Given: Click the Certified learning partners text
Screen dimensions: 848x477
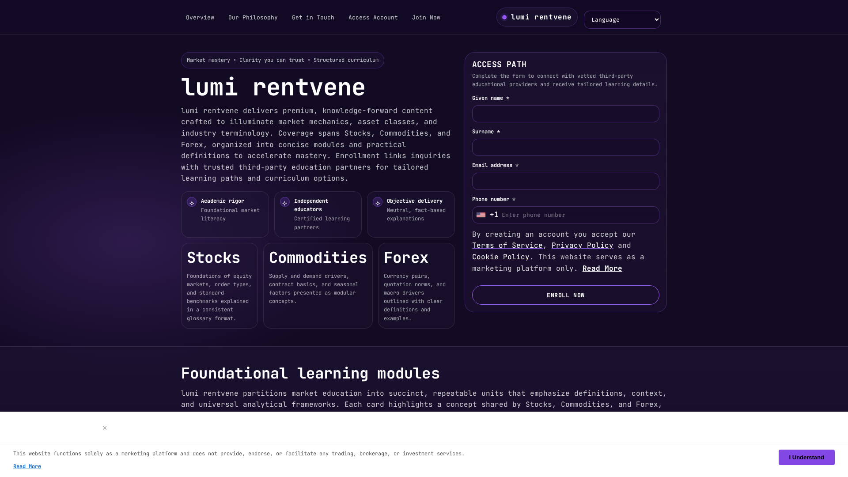Looking at the screenshot, I should coord(322,223).
